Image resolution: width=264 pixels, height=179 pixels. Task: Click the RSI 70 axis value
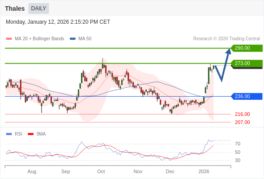pyautogui.click(x=238, y=144)
